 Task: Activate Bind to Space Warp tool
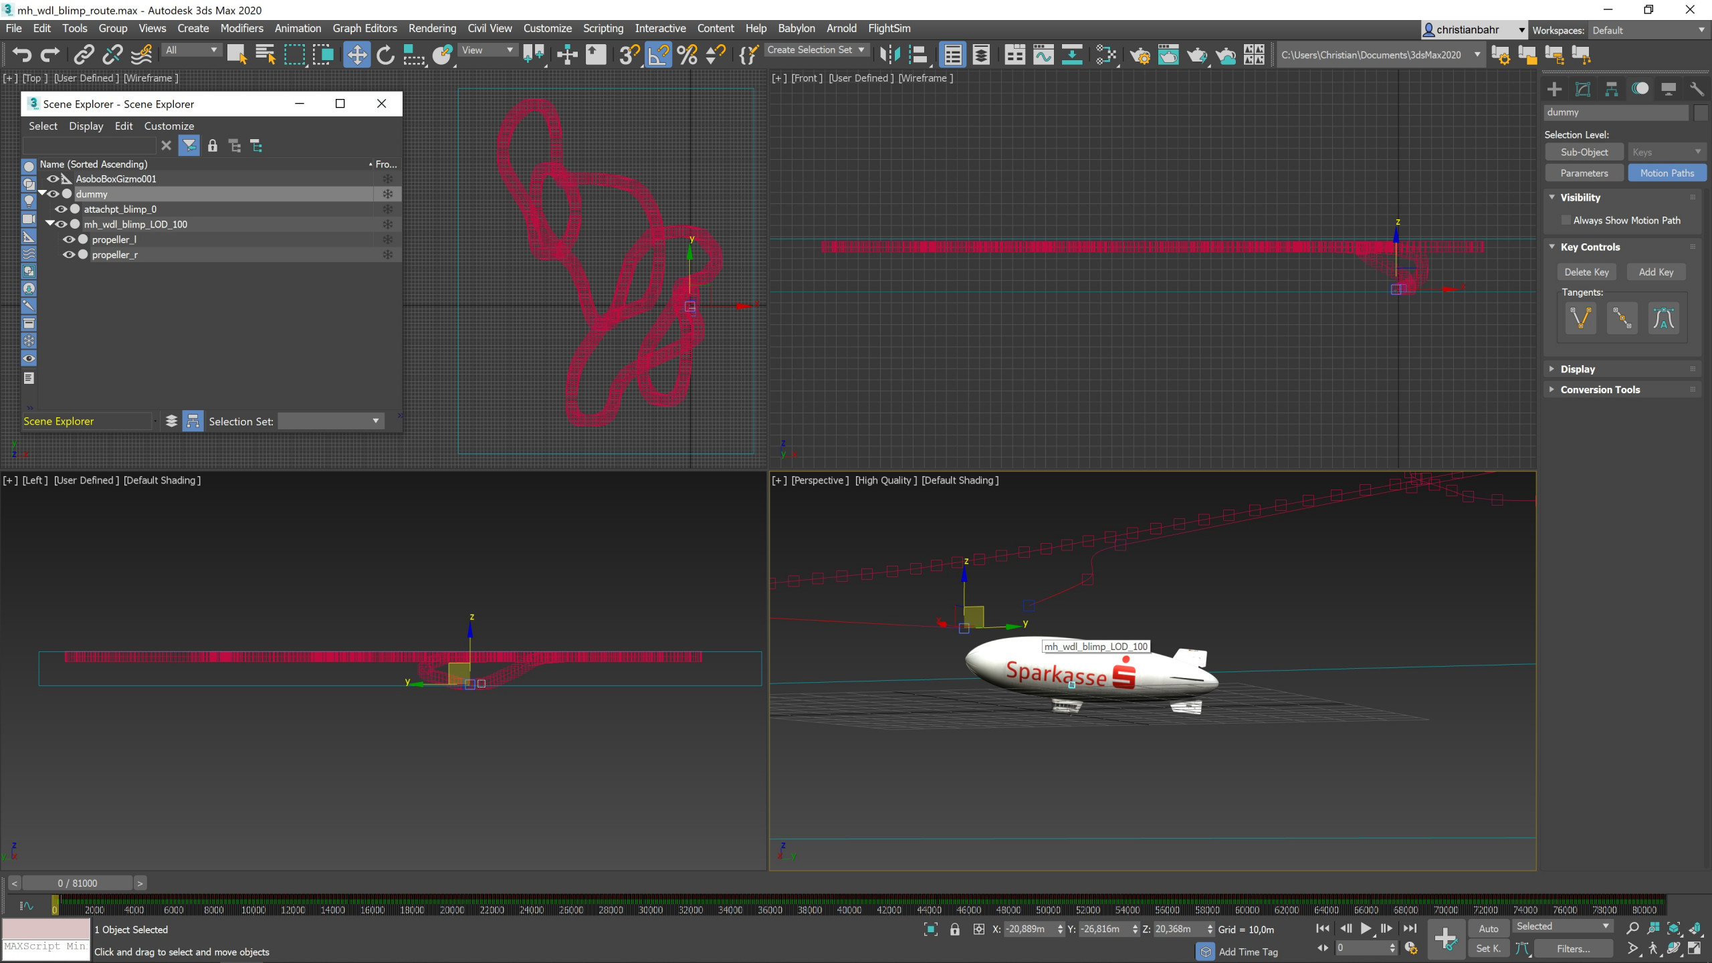[141, 54]
